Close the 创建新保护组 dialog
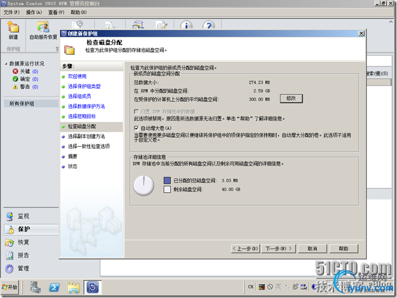397x298 pixels. point(361,33)
